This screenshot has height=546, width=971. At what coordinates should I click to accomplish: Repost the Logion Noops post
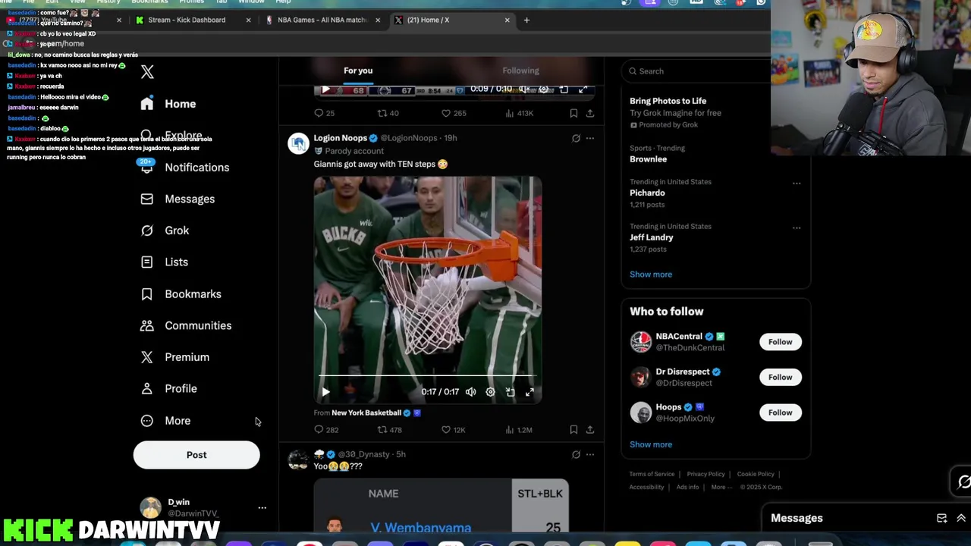click(389, 430)
